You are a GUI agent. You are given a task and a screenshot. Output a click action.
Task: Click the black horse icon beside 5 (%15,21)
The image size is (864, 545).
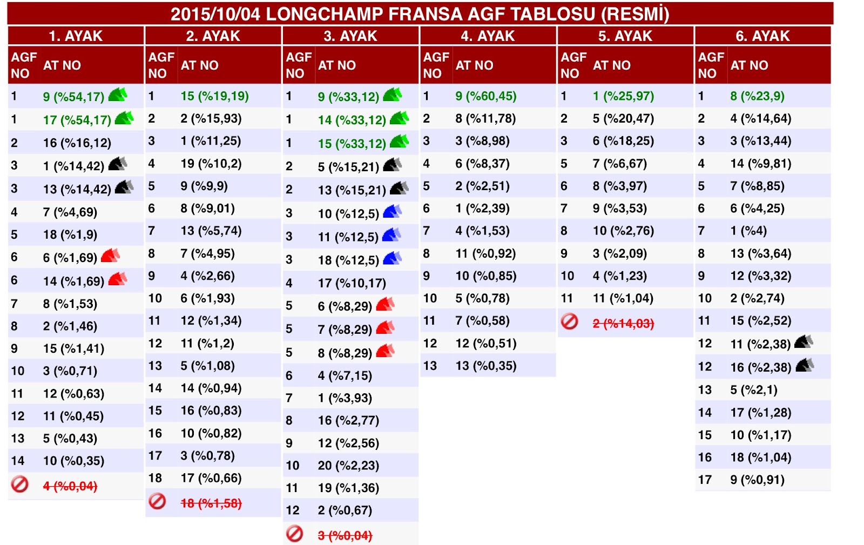pos(393,164)
